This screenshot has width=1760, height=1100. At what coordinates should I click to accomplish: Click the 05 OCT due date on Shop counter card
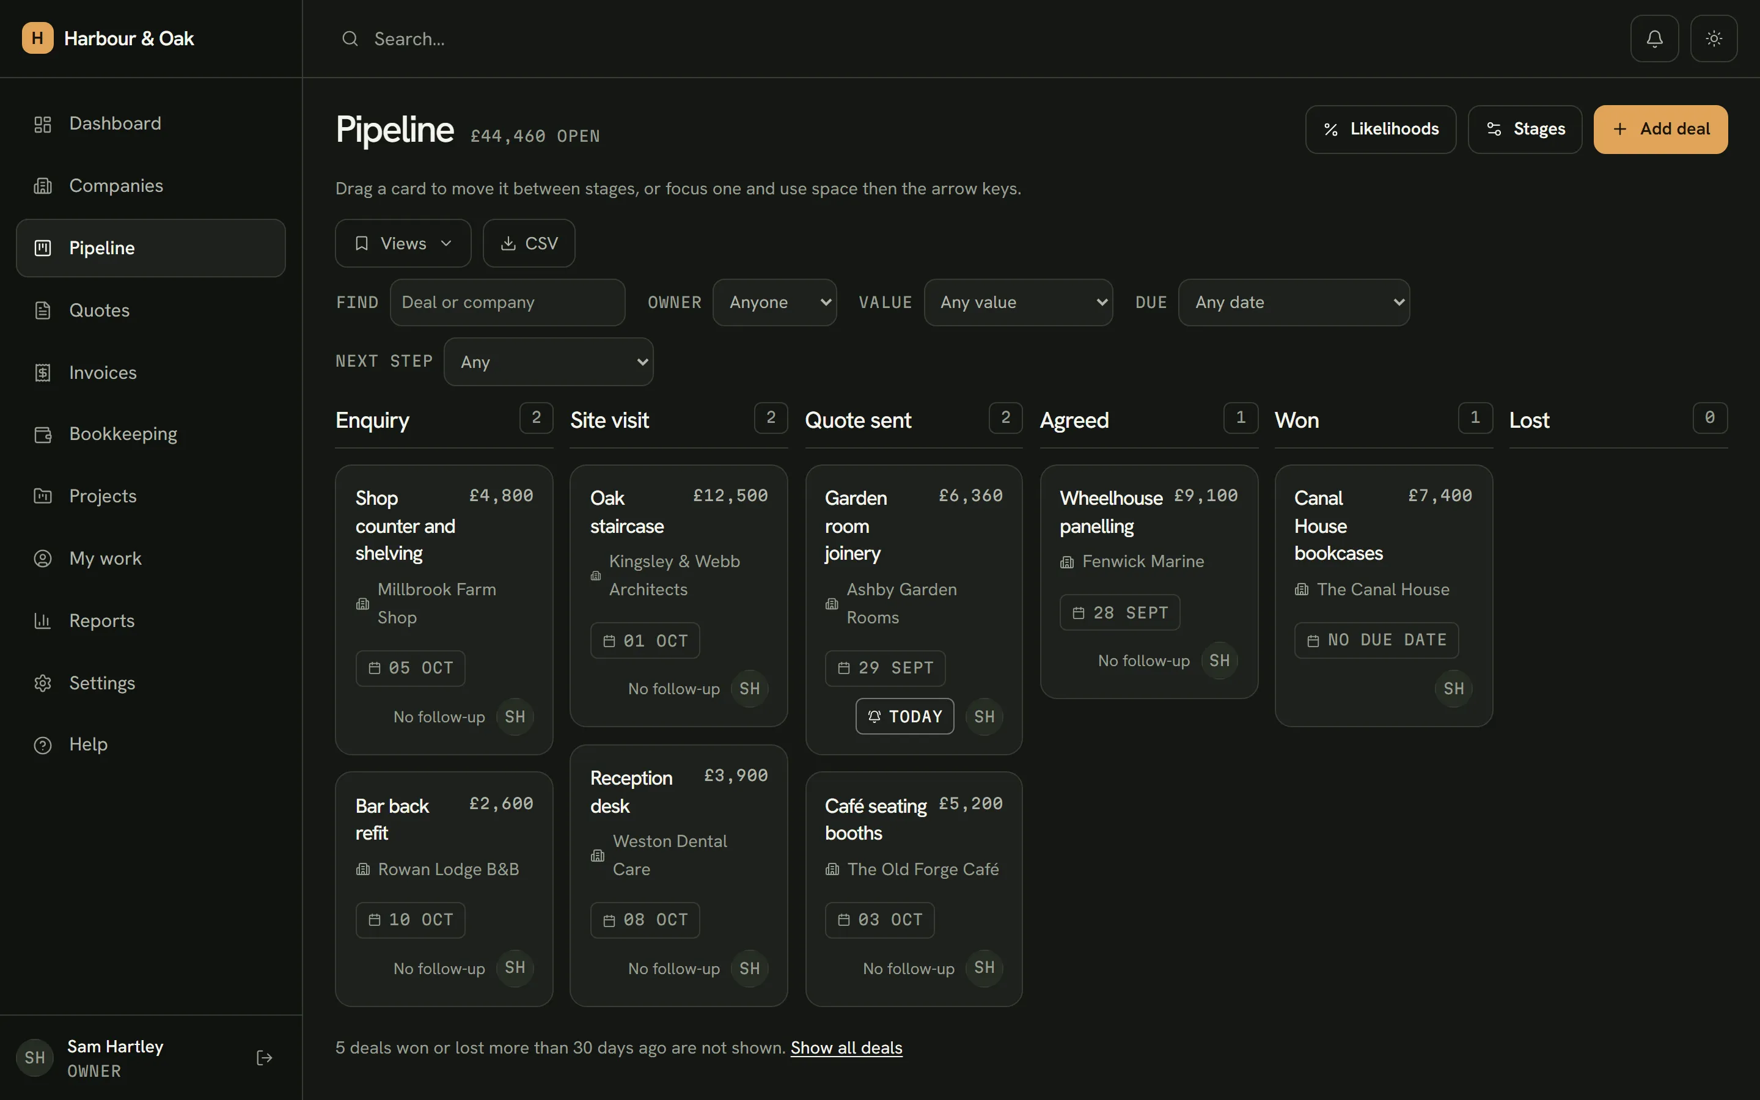coord(410,668)
